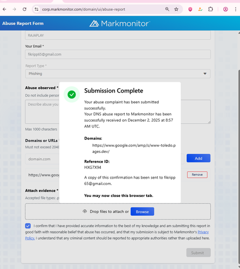Click the zoom magnifier icon in address bar
Image resolution: width=240 pixels, height=269 pixels.
(167, 9)
